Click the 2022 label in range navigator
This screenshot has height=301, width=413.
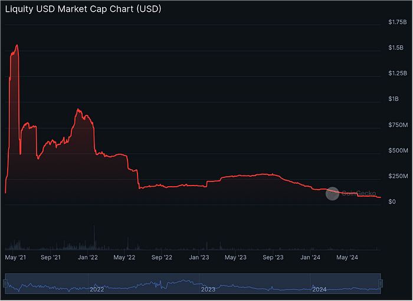coord(97,290)
